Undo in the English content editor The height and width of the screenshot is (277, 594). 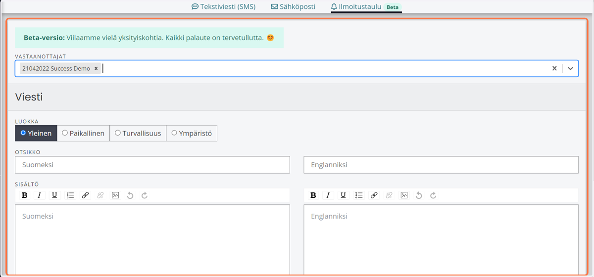pyautogui.click(x=419, y=195)
